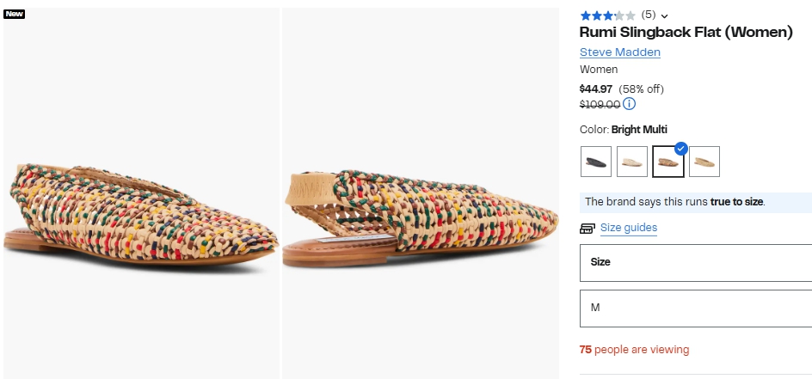Image resolution: width=812 pixels, height=379 pixels.
Task: Select the black shoe color swatch
Action: [x=596, y=162]
